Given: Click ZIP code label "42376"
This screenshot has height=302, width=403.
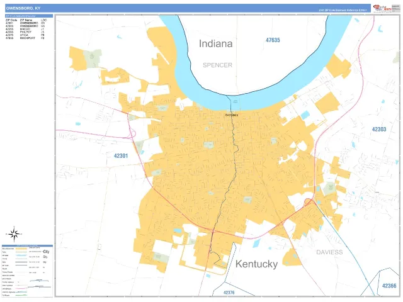Looking at the screenshot, I should coord(229,293).
